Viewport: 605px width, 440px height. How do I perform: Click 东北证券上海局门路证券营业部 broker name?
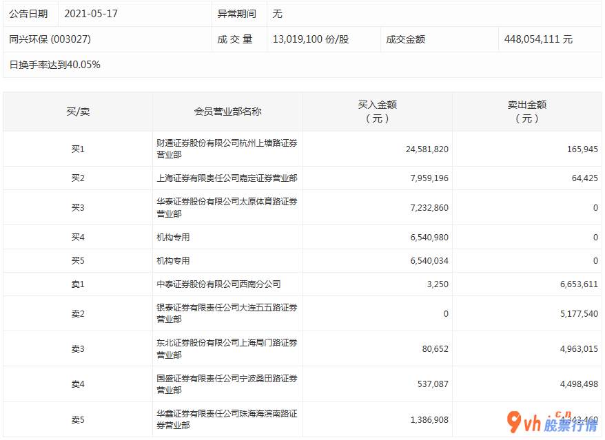[x=227, y=348]
